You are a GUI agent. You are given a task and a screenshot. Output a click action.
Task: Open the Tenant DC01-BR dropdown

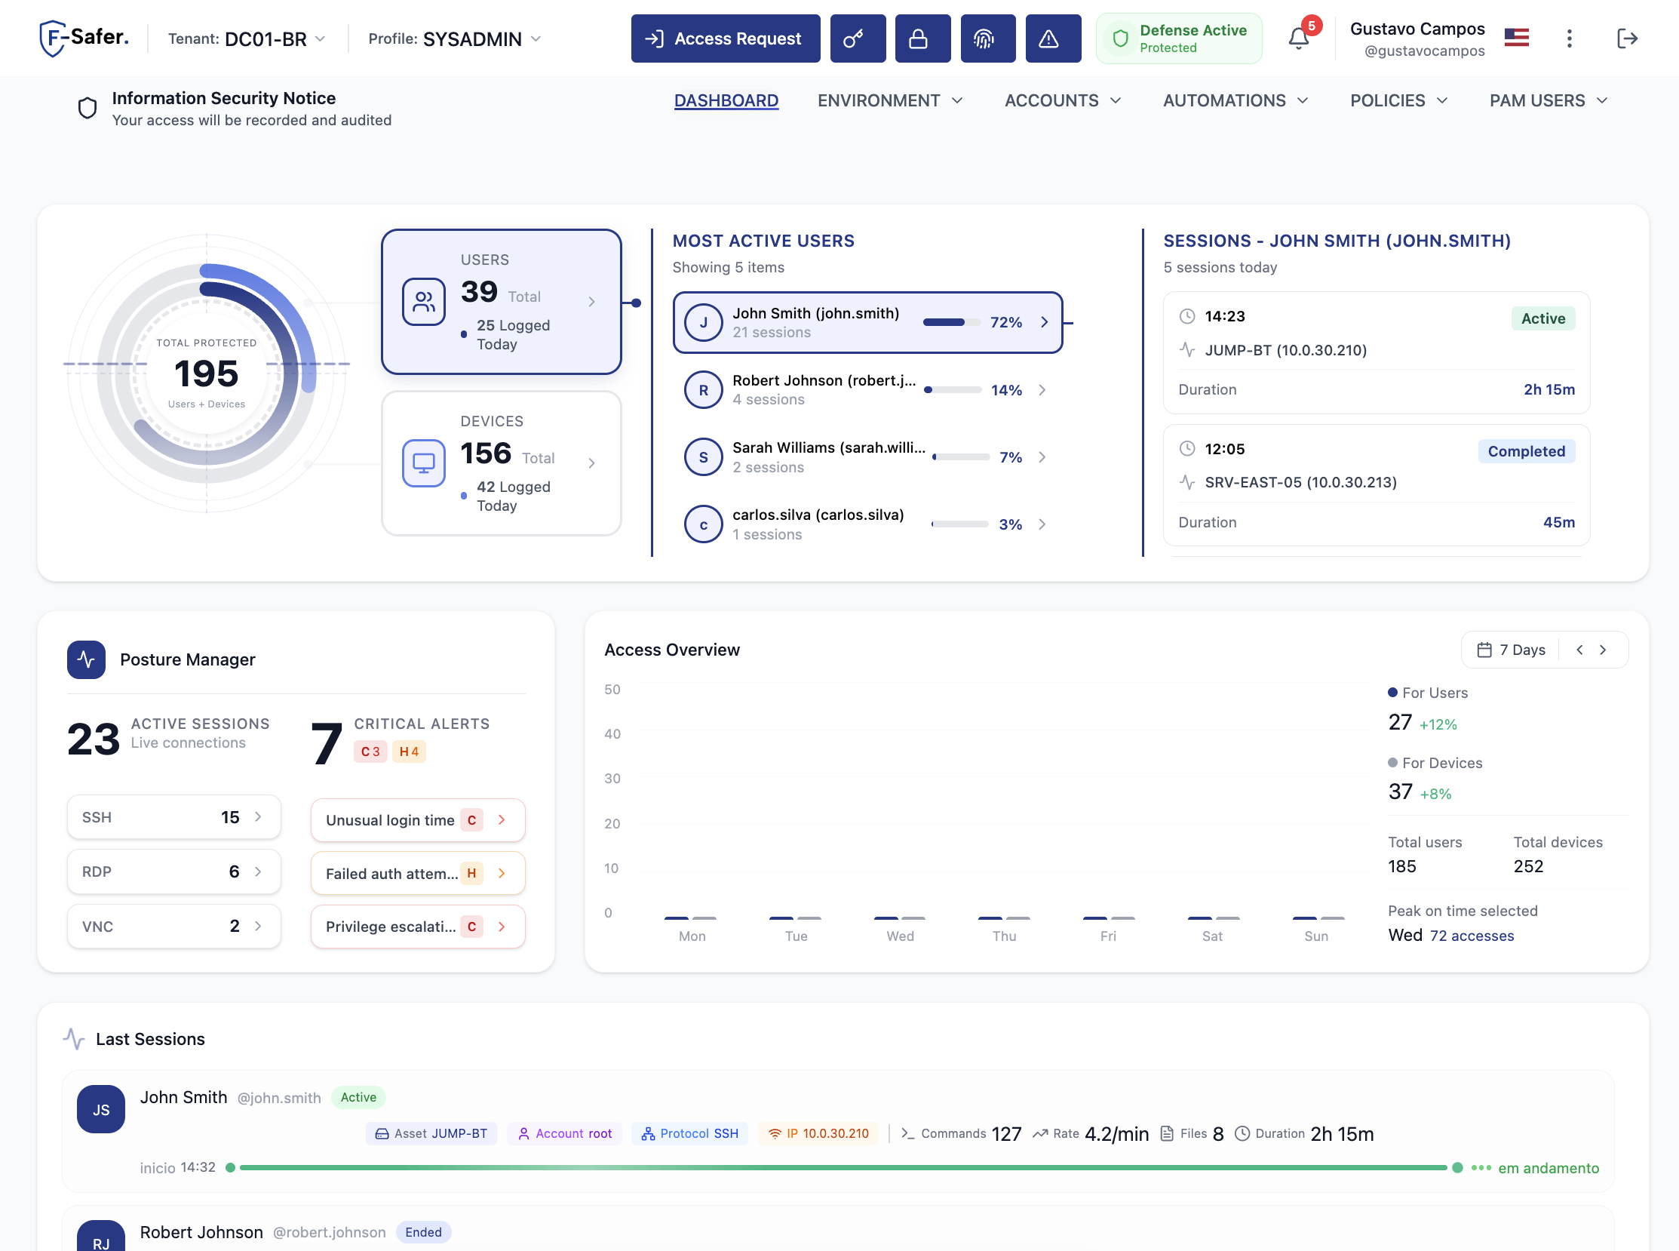(x=247, y=38)
